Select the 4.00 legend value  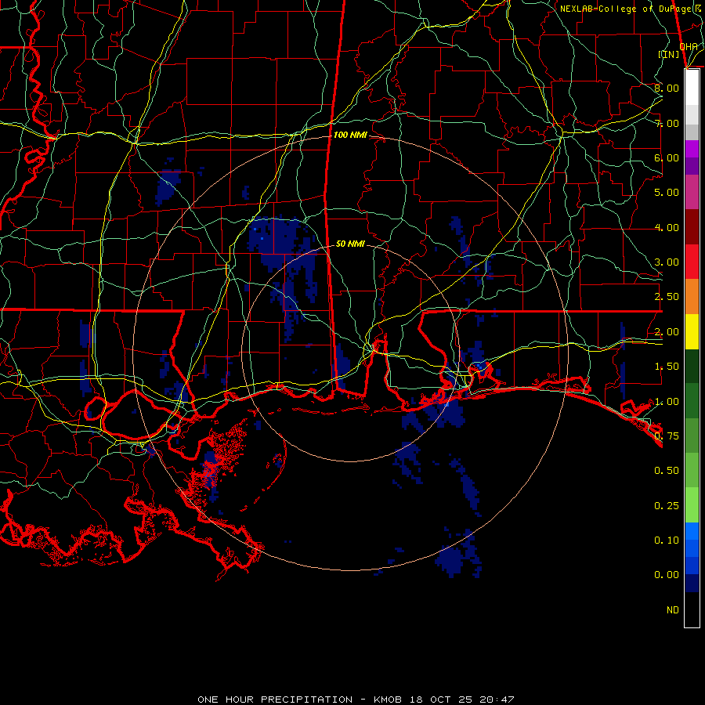coord(667,227)
